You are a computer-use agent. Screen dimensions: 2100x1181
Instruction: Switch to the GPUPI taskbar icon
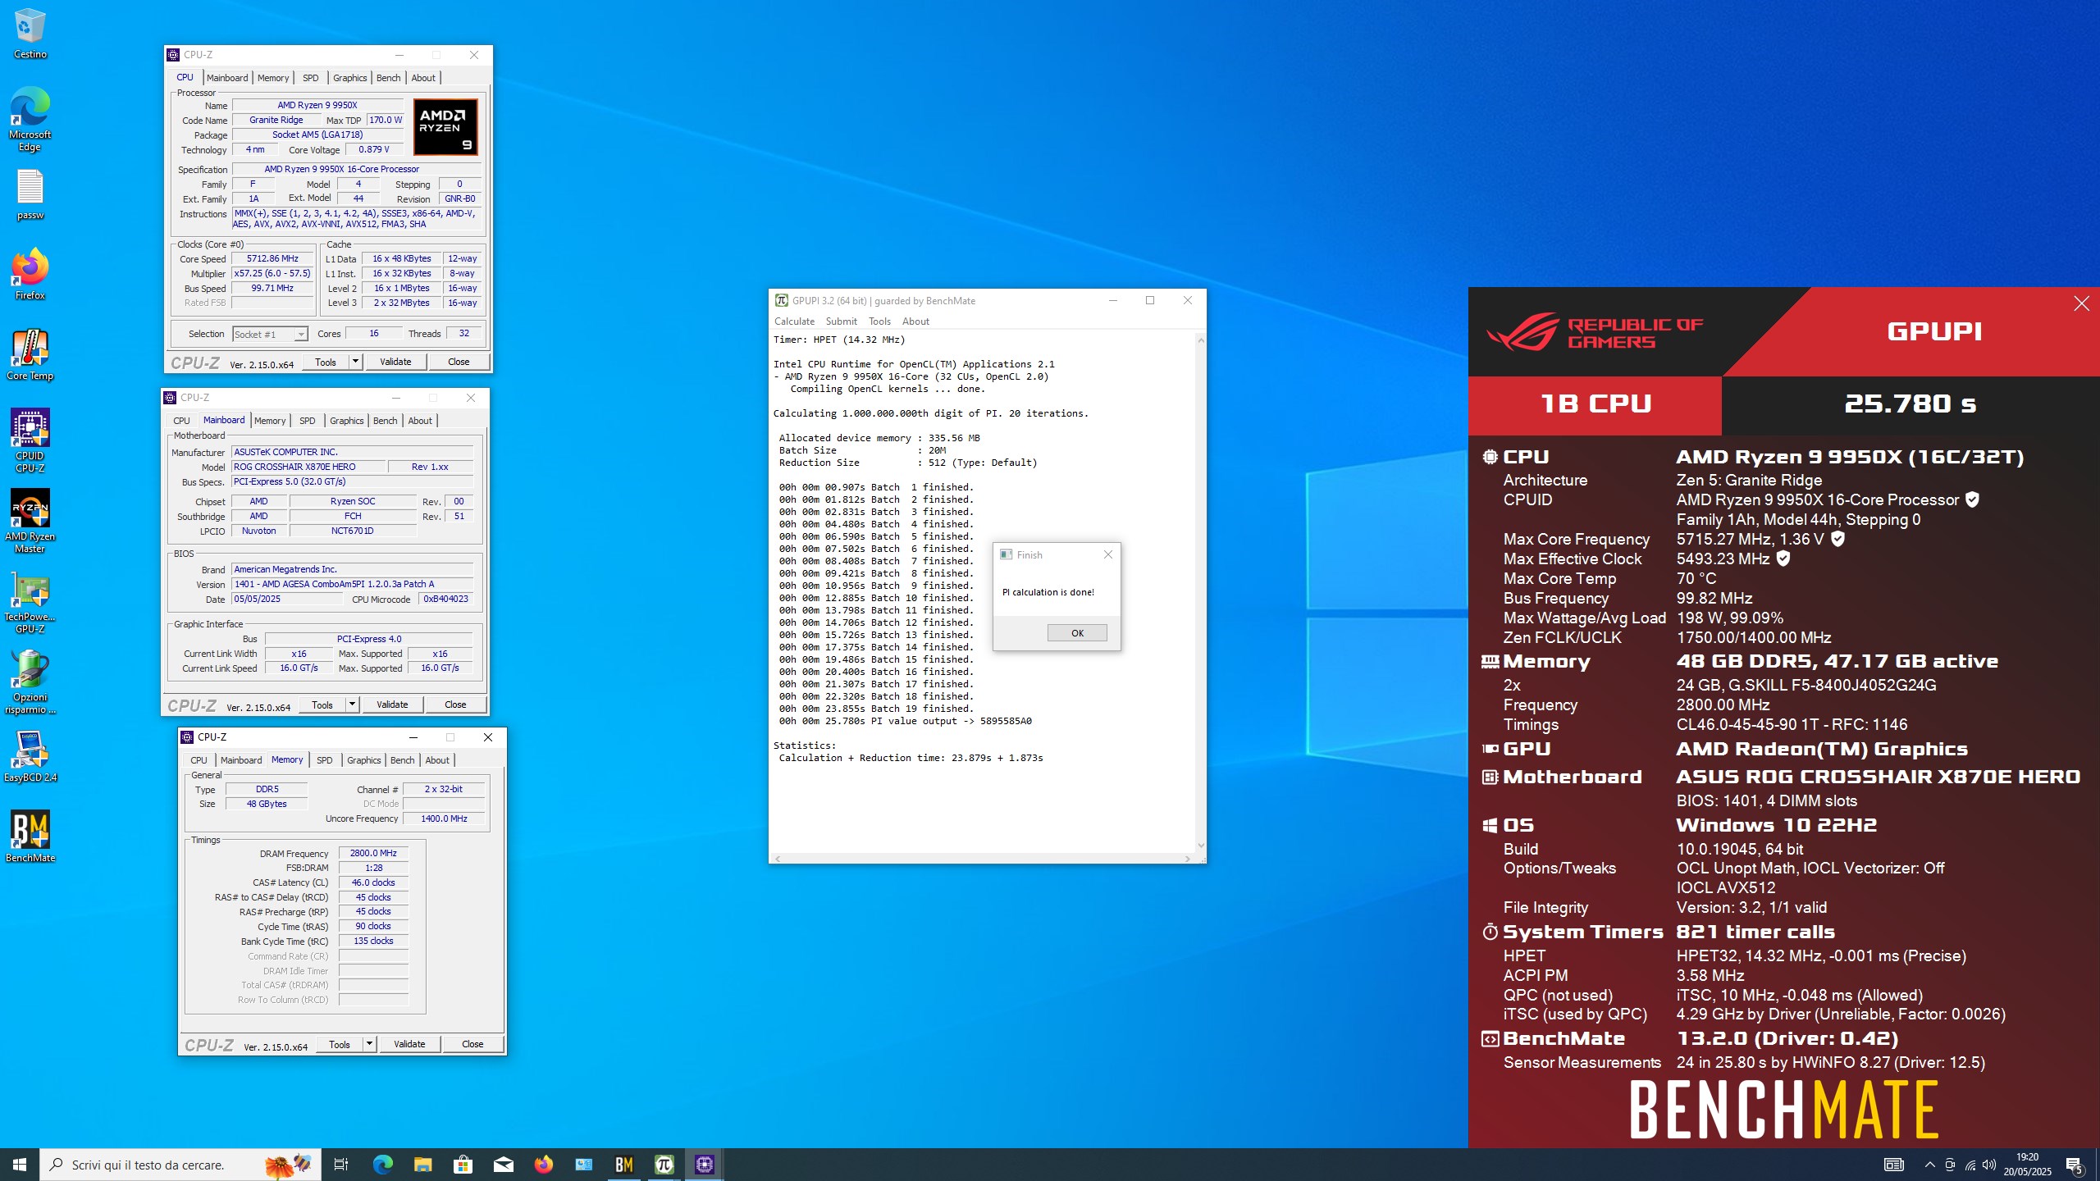pos(664,1165)
